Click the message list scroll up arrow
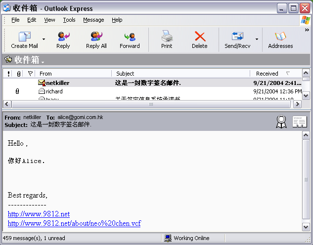 pyautogui.click(x=306, y=73)
